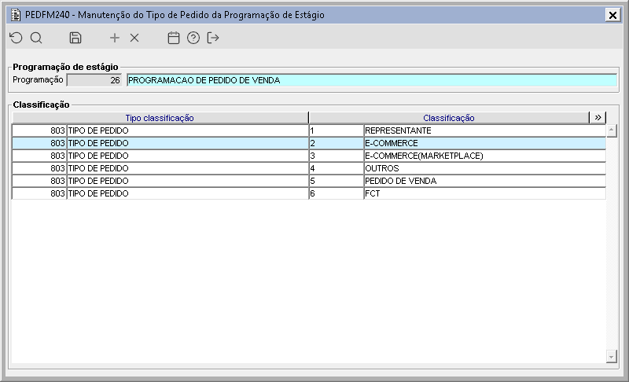The width and height of the screenshot is (629, 382).
Task: Open the calendar toolbar icon
Action: pos(173,38)
